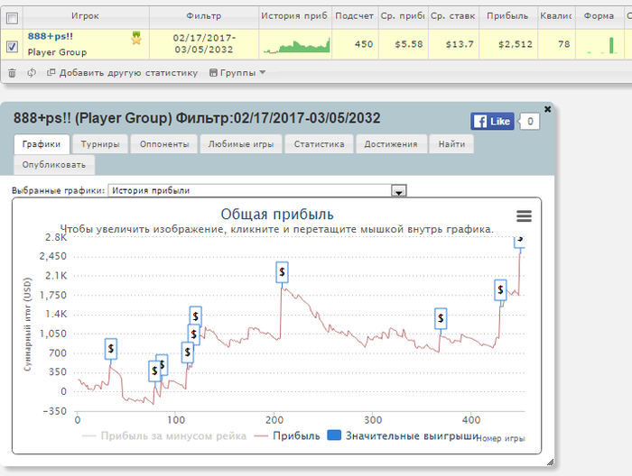The height and width of the screenshot is (476, 632).
Task: Click the topmost $ marker near 1.4K
Action: [196, 316]
